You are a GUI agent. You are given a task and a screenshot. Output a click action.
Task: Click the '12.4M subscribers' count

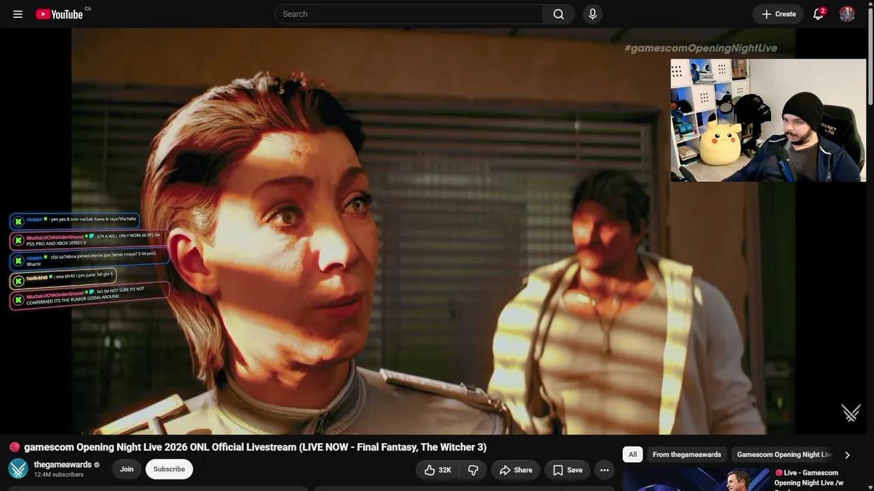[59, 475]
